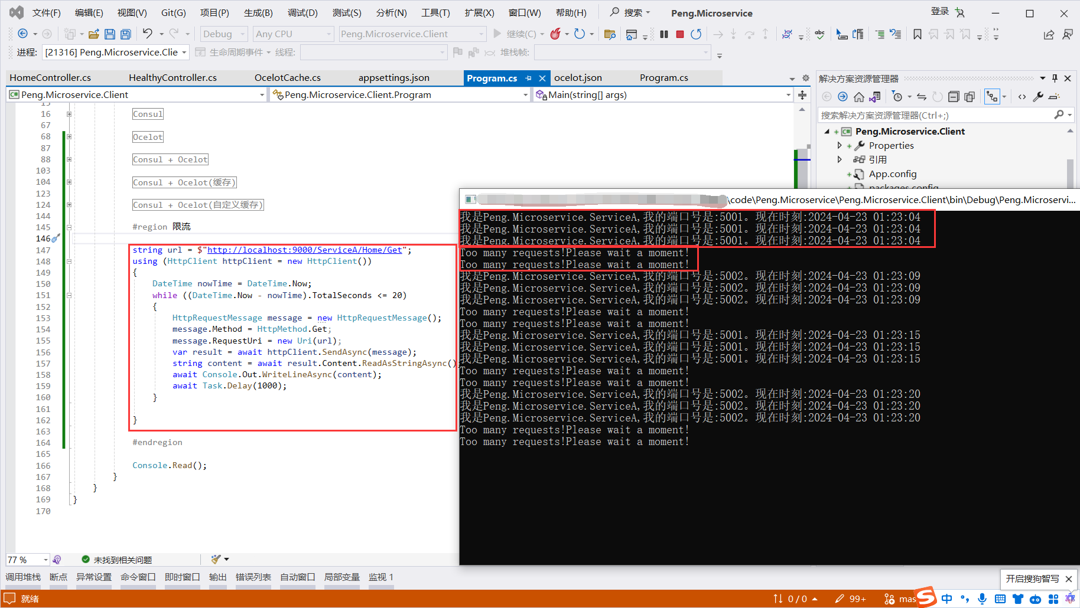Sync with Active Document in Solution Explorer

pos(922,97)
